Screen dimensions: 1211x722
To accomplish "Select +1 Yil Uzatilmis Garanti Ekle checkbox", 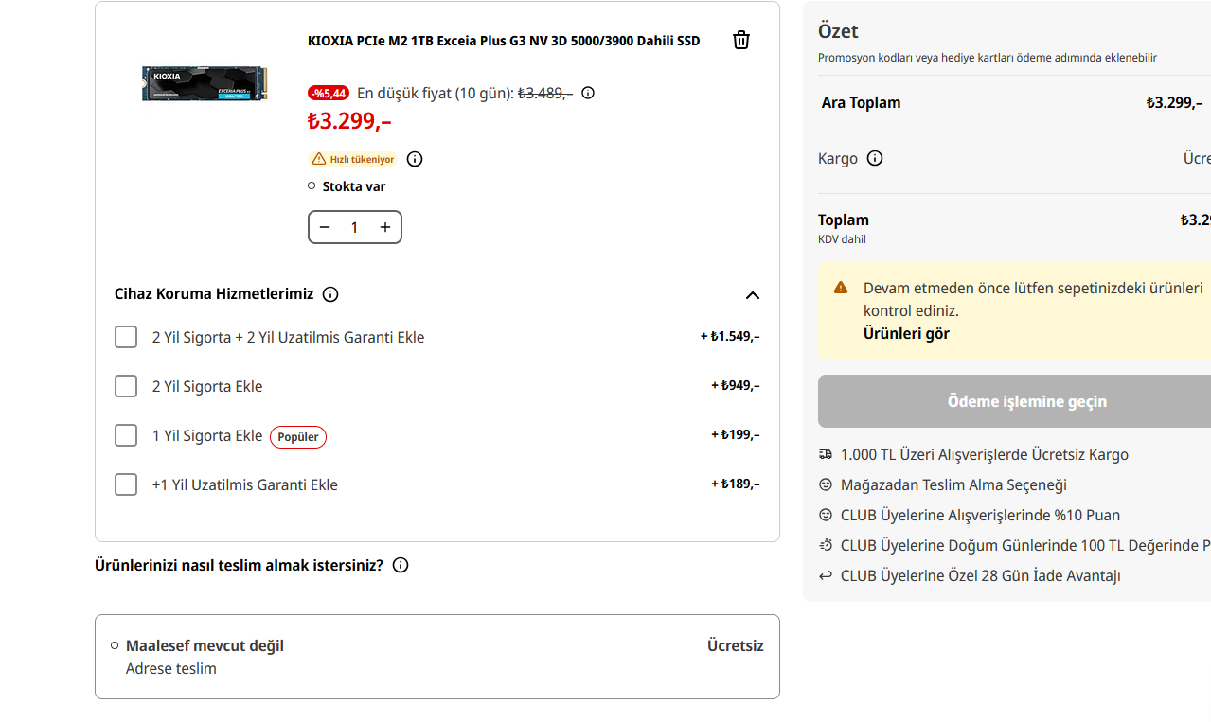I will 126,484.
